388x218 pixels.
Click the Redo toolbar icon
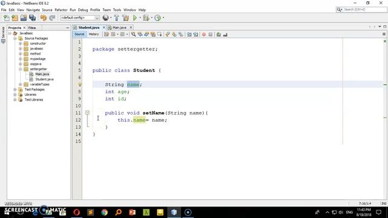(52, 18)
